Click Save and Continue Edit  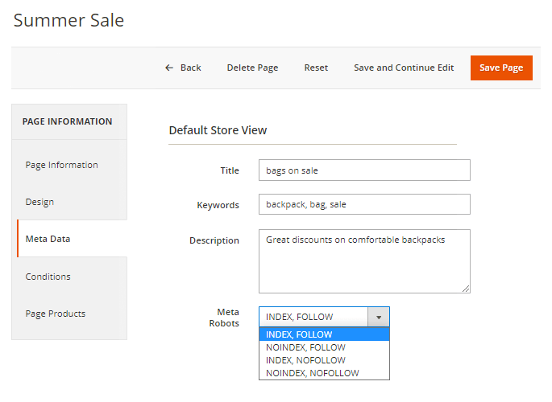(404, 68)
